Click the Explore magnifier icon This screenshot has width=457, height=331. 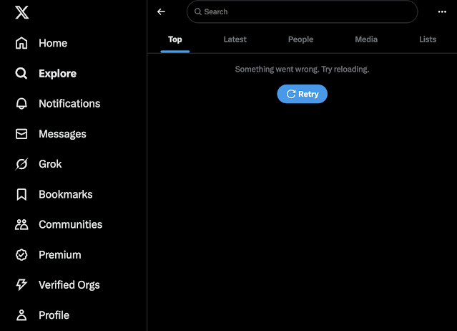click(x=21, y=73)
